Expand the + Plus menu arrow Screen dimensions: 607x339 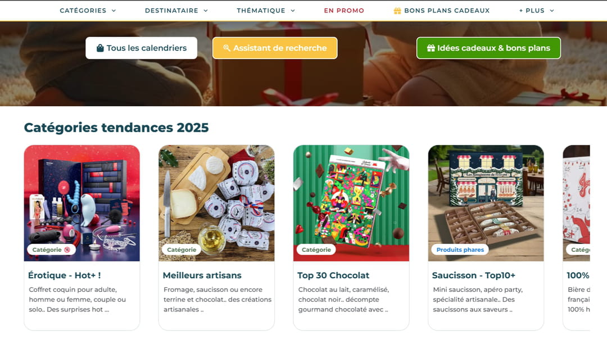coord(552,11)
